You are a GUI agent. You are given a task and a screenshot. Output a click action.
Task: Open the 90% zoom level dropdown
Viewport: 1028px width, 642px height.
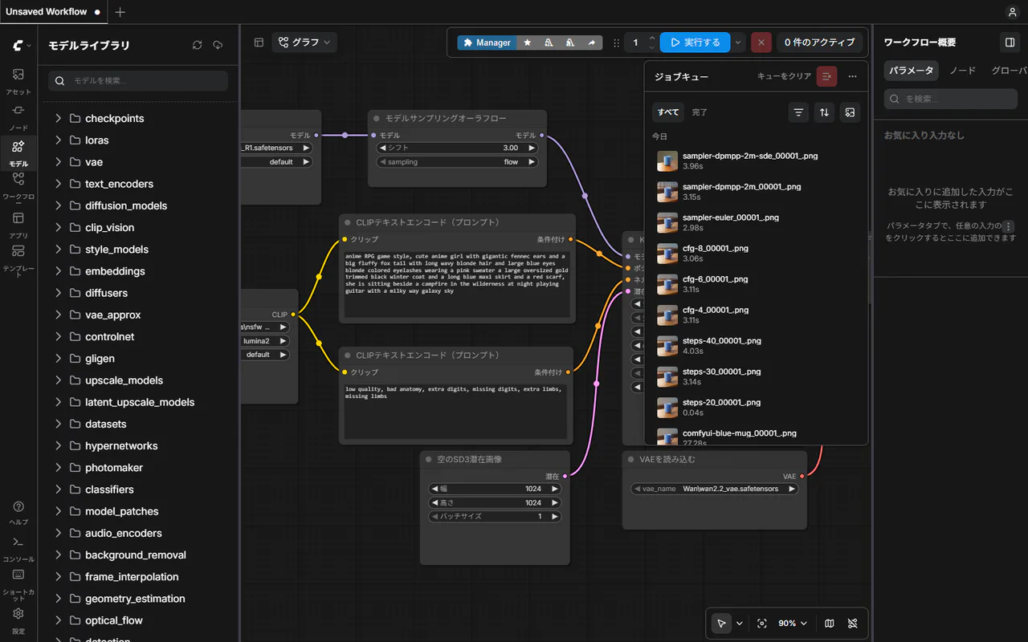[x=793, y=624]
